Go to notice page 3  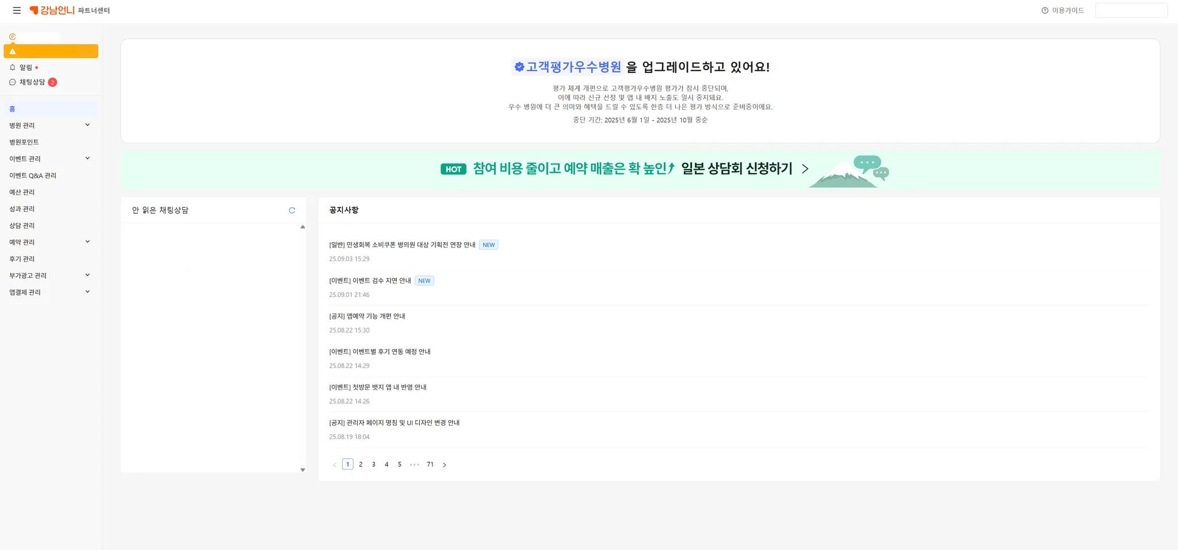[373, 464]
